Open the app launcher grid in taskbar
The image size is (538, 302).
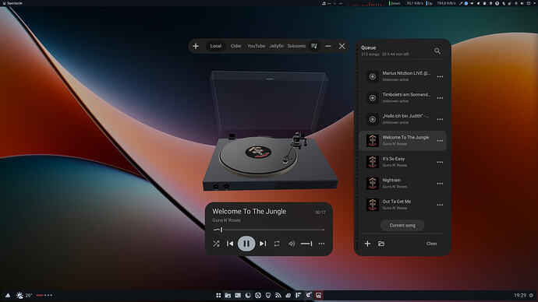218,295
